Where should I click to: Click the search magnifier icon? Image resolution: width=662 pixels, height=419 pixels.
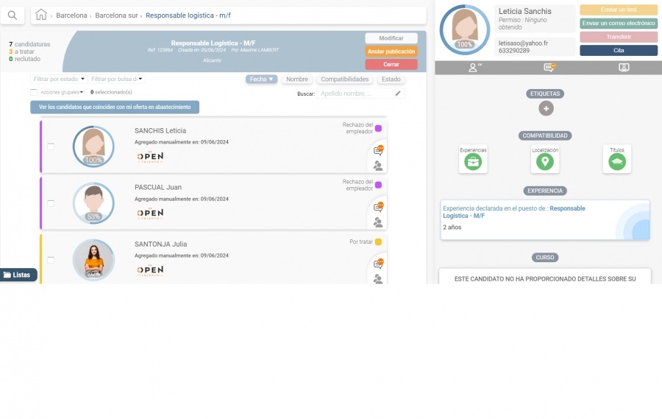[x=13, y=15]
